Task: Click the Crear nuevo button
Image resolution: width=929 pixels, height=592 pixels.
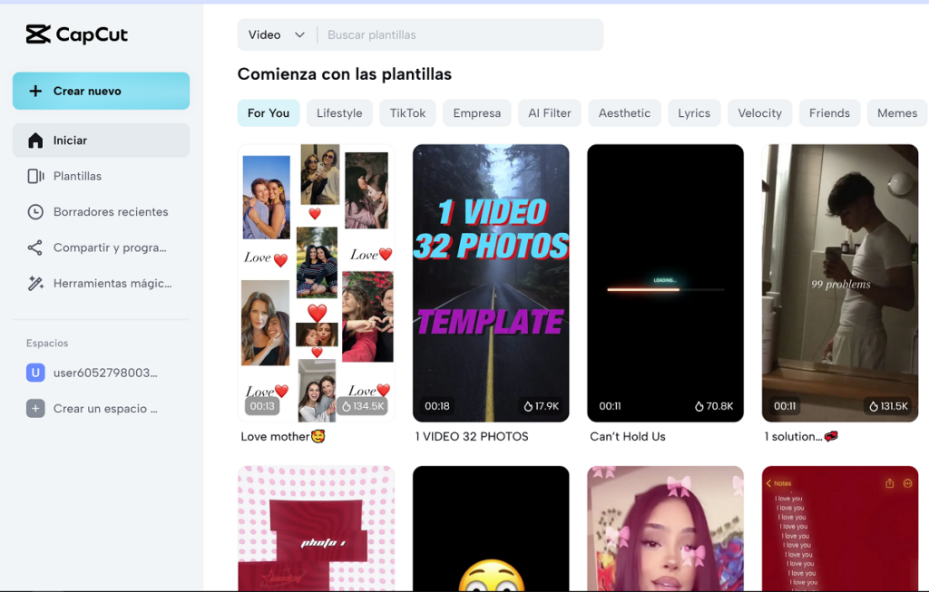Action: pyautogui.click(x=102, y=91)
